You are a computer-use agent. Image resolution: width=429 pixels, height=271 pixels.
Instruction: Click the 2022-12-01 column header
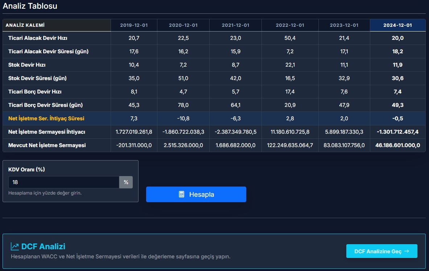click(290, 25)
